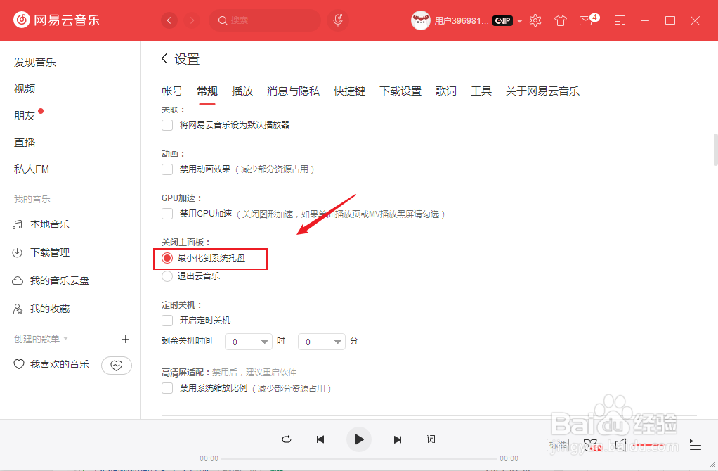Image resolution: width=718 pixels, height=471 pixels.
Task: Click the volume speaker icon
Action: 621,444
